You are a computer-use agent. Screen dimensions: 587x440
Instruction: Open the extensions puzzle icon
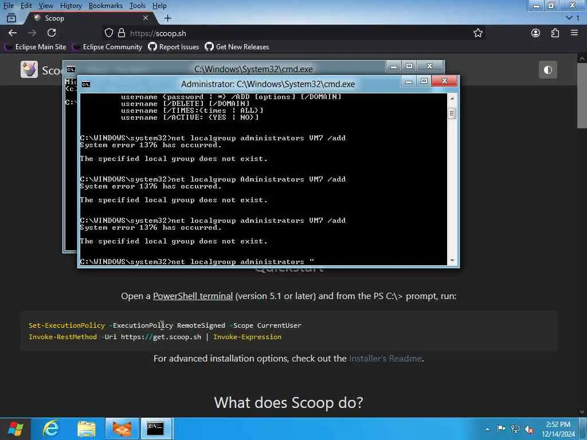point(555,33)
